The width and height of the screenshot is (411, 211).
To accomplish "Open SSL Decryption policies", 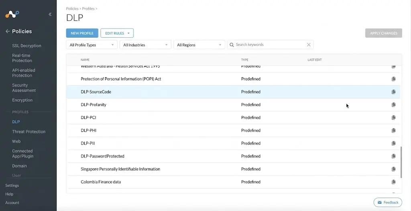I will [x=26, y=46].
